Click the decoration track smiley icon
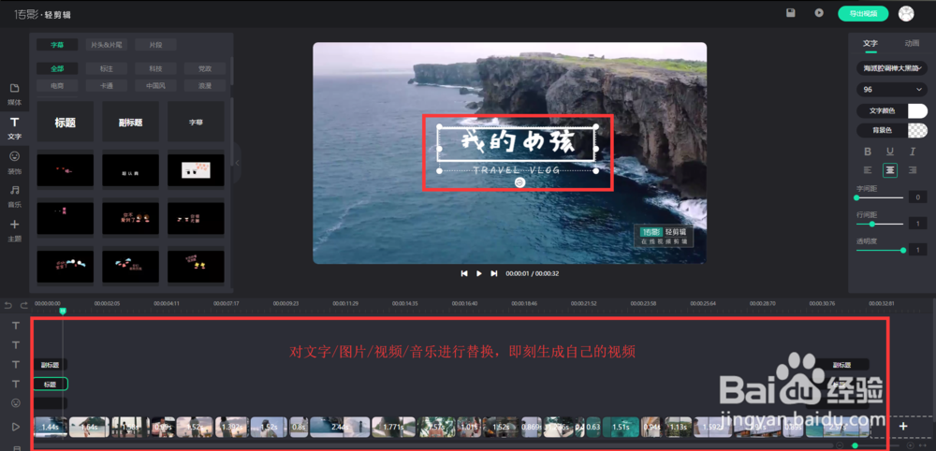Screen dimensions: 936x451 tap(16, 403)
